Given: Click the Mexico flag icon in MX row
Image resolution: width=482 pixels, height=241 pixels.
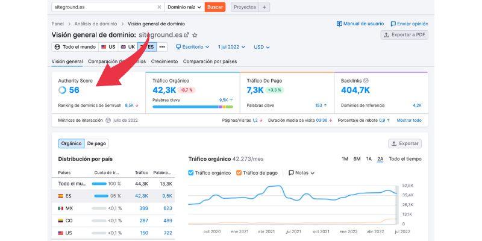Looking at the screenshot, I should (61, 208).
